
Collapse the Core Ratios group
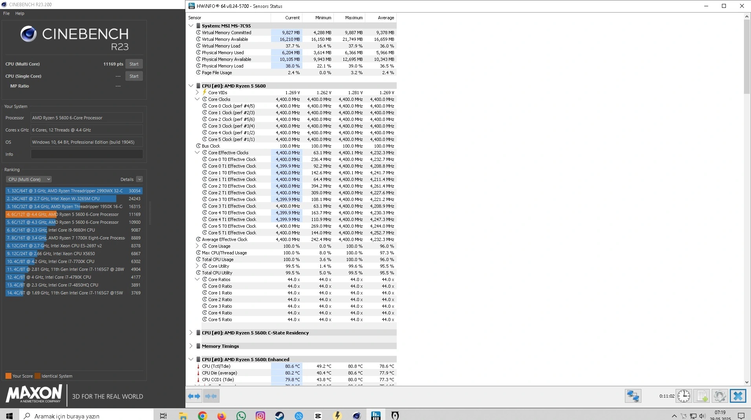(x=197, y=279)
